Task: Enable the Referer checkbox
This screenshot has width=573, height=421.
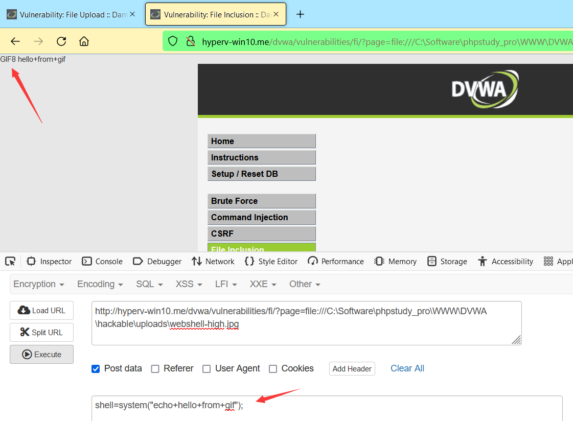Action: pyautogui.click(x=155, y=369)
